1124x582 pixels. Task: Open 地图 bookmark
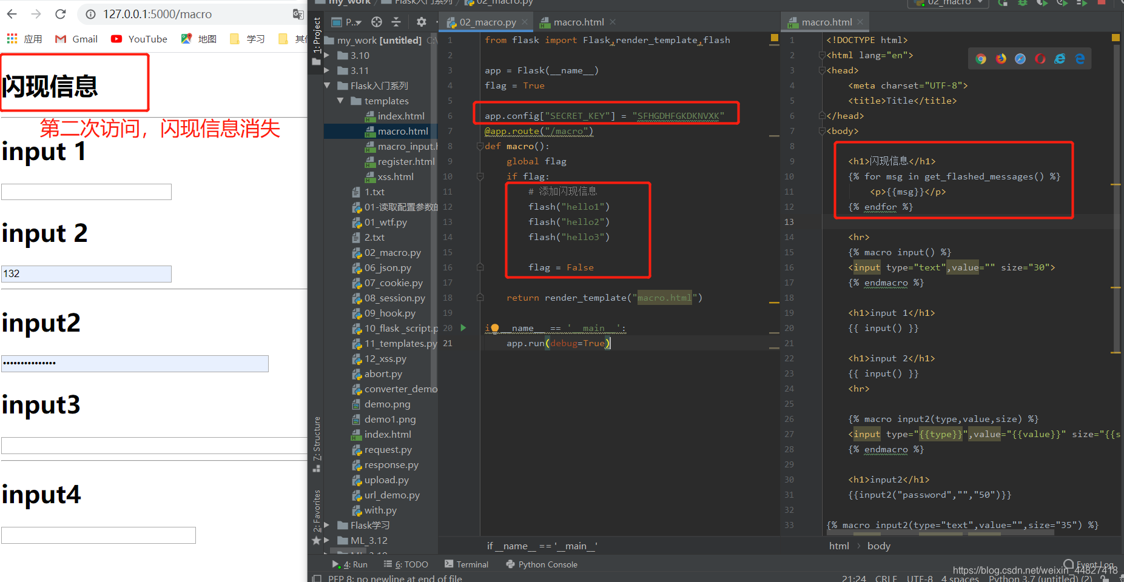coord(198,39)
